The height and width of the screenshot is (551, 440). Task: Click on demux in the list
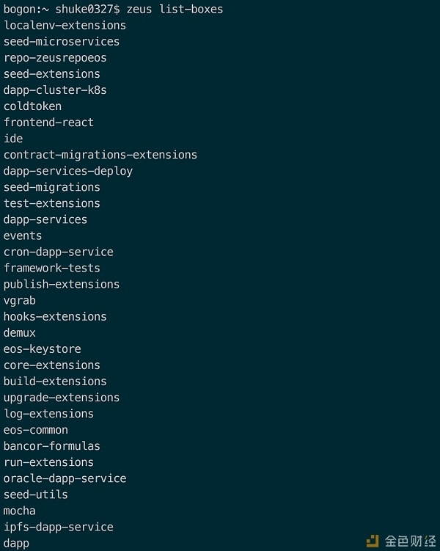tap(20, 333)
